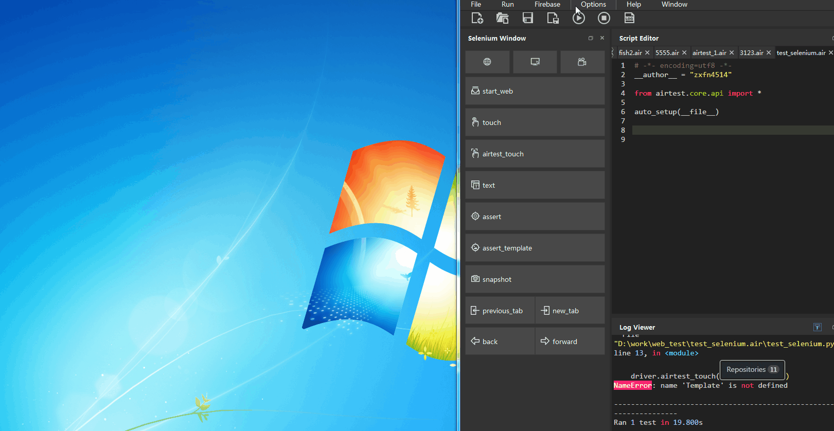The image size is (834, 431).
Task: Switch to the 3123.air tab
Action: [752, 52]
